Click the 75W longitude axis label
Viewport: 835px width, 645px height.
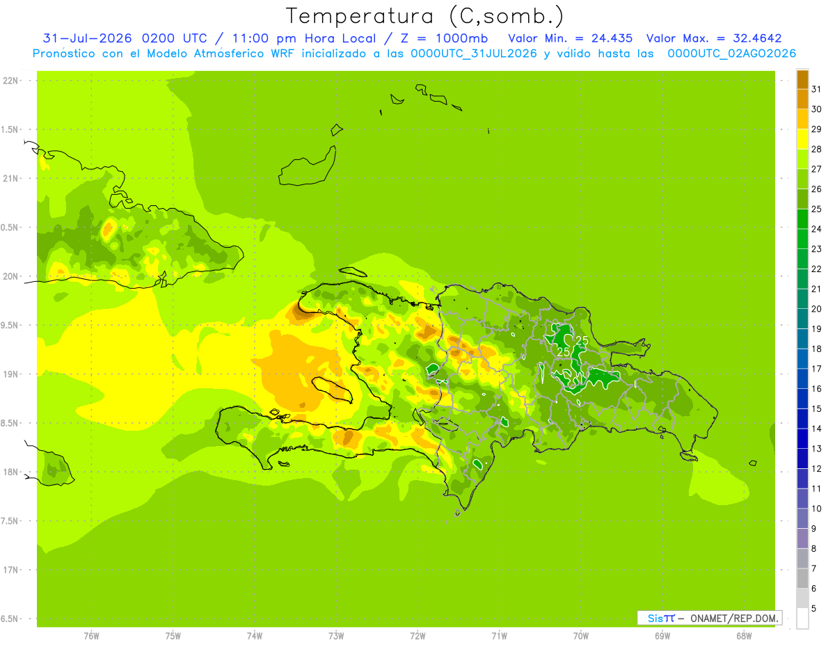(x=173, y=636)
